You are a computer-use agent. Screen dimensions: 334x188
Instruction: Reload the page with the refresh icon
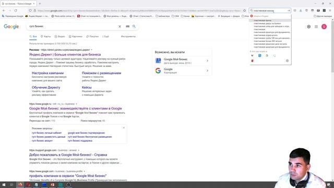click(x=16, y=10)
